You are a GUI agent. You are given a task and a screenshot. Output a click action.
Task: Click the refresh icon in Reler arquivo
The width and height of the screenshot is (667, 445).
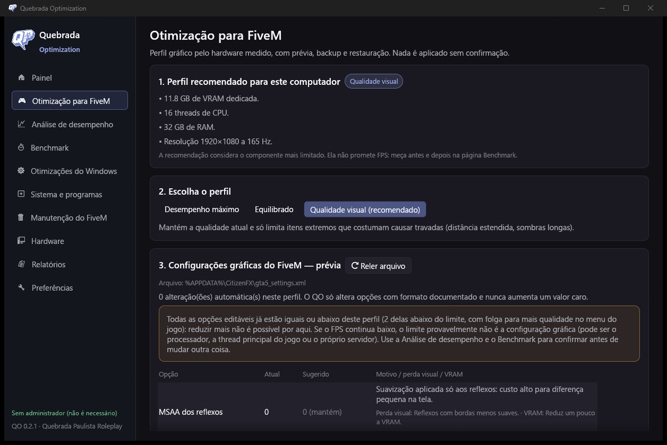tap(355, 266)
